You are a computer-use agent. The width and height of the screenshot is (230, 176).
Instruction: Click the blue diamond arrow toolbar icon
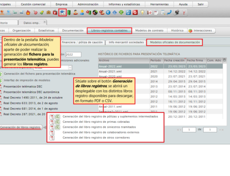(x=115, y=12)
